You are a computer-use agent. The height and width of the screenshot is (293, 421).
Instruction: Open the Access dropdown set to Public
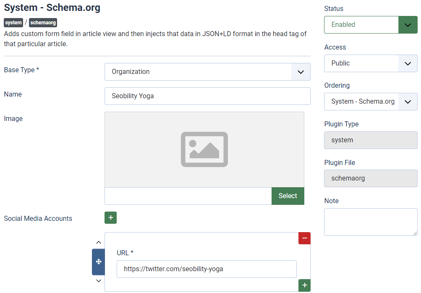pyautogui.click(x=370, y=63)
